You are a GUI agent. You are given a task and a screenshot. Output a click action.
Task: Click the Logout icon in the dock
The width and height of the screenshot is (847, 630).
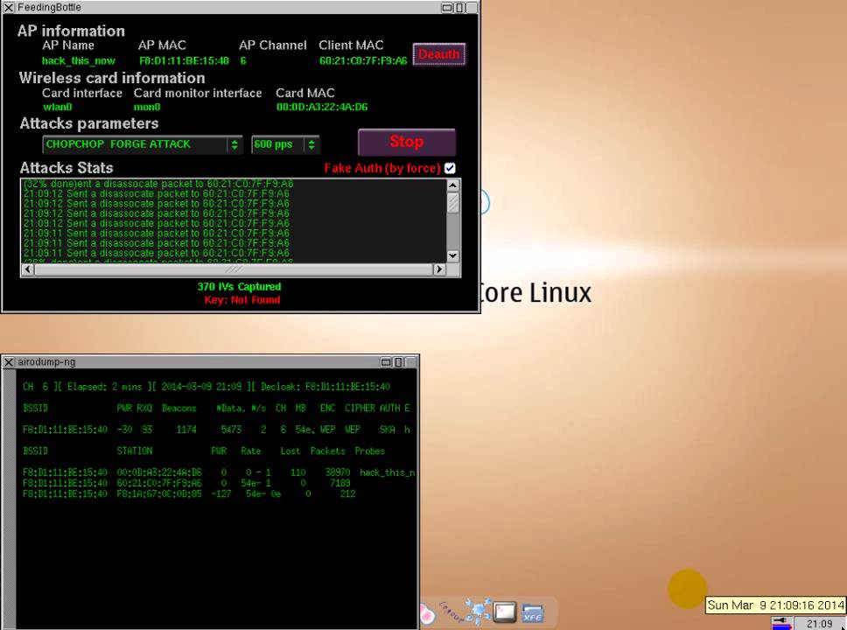[x=451, y=612]
